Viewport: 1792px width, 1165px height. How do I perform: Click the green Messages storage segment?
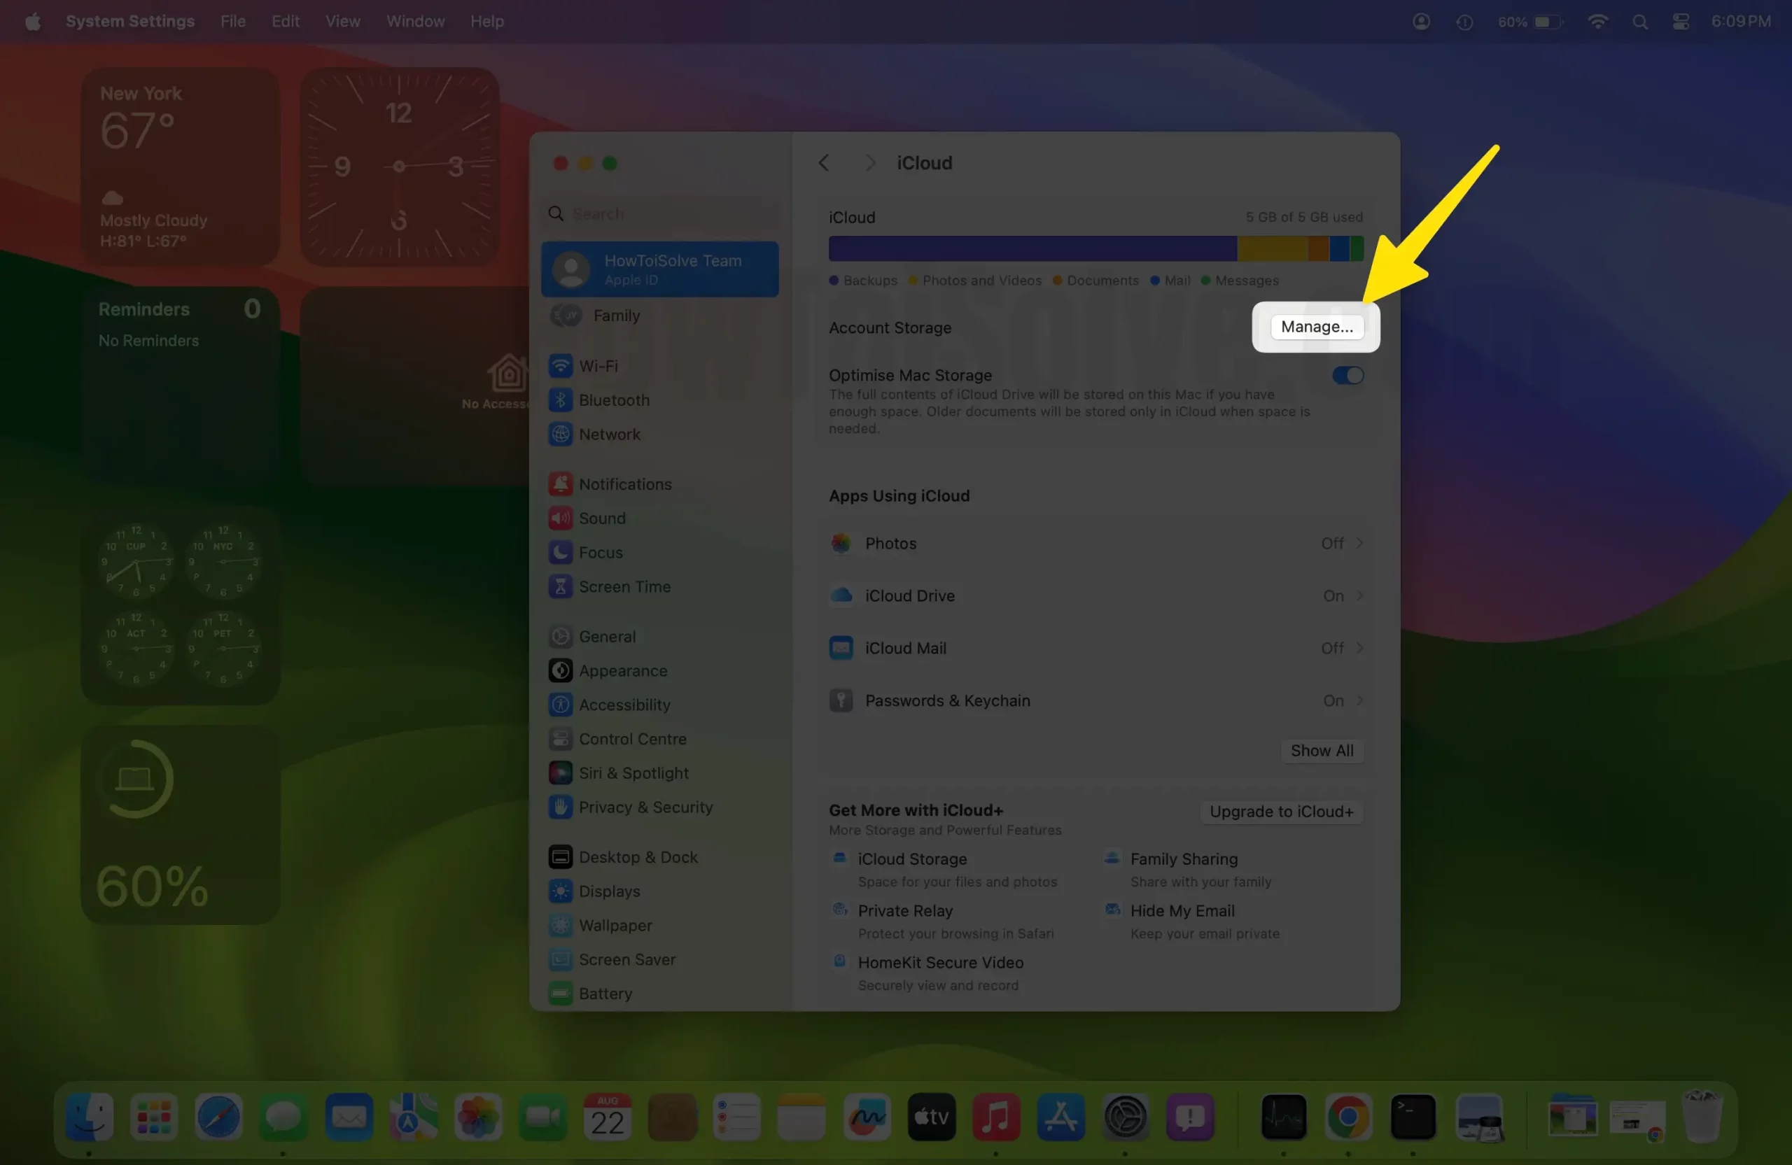click(1357, 248)
